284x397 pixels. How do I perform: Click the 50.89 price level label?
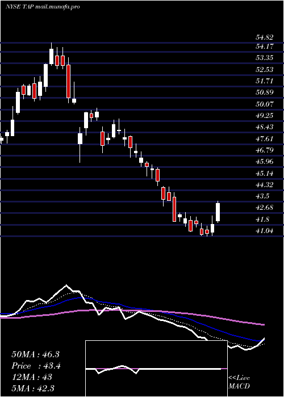pyautogui.click(x=265, y=92)
